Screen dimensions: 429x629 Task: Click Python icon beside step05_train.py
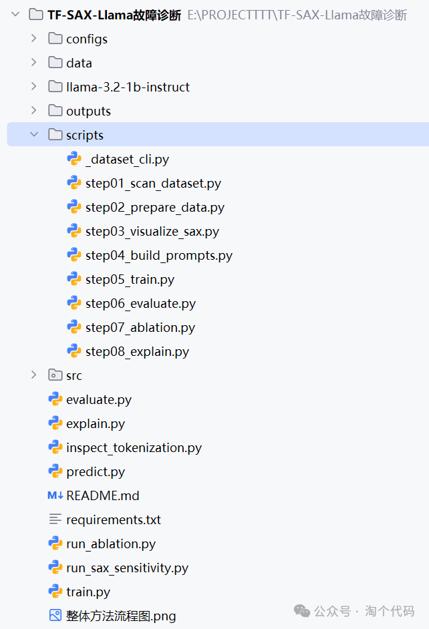coord(74,279)
